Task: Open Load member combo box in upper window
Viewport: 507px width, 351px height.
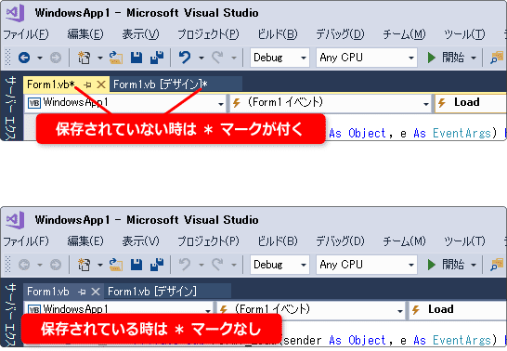Action: pos(471,103)
